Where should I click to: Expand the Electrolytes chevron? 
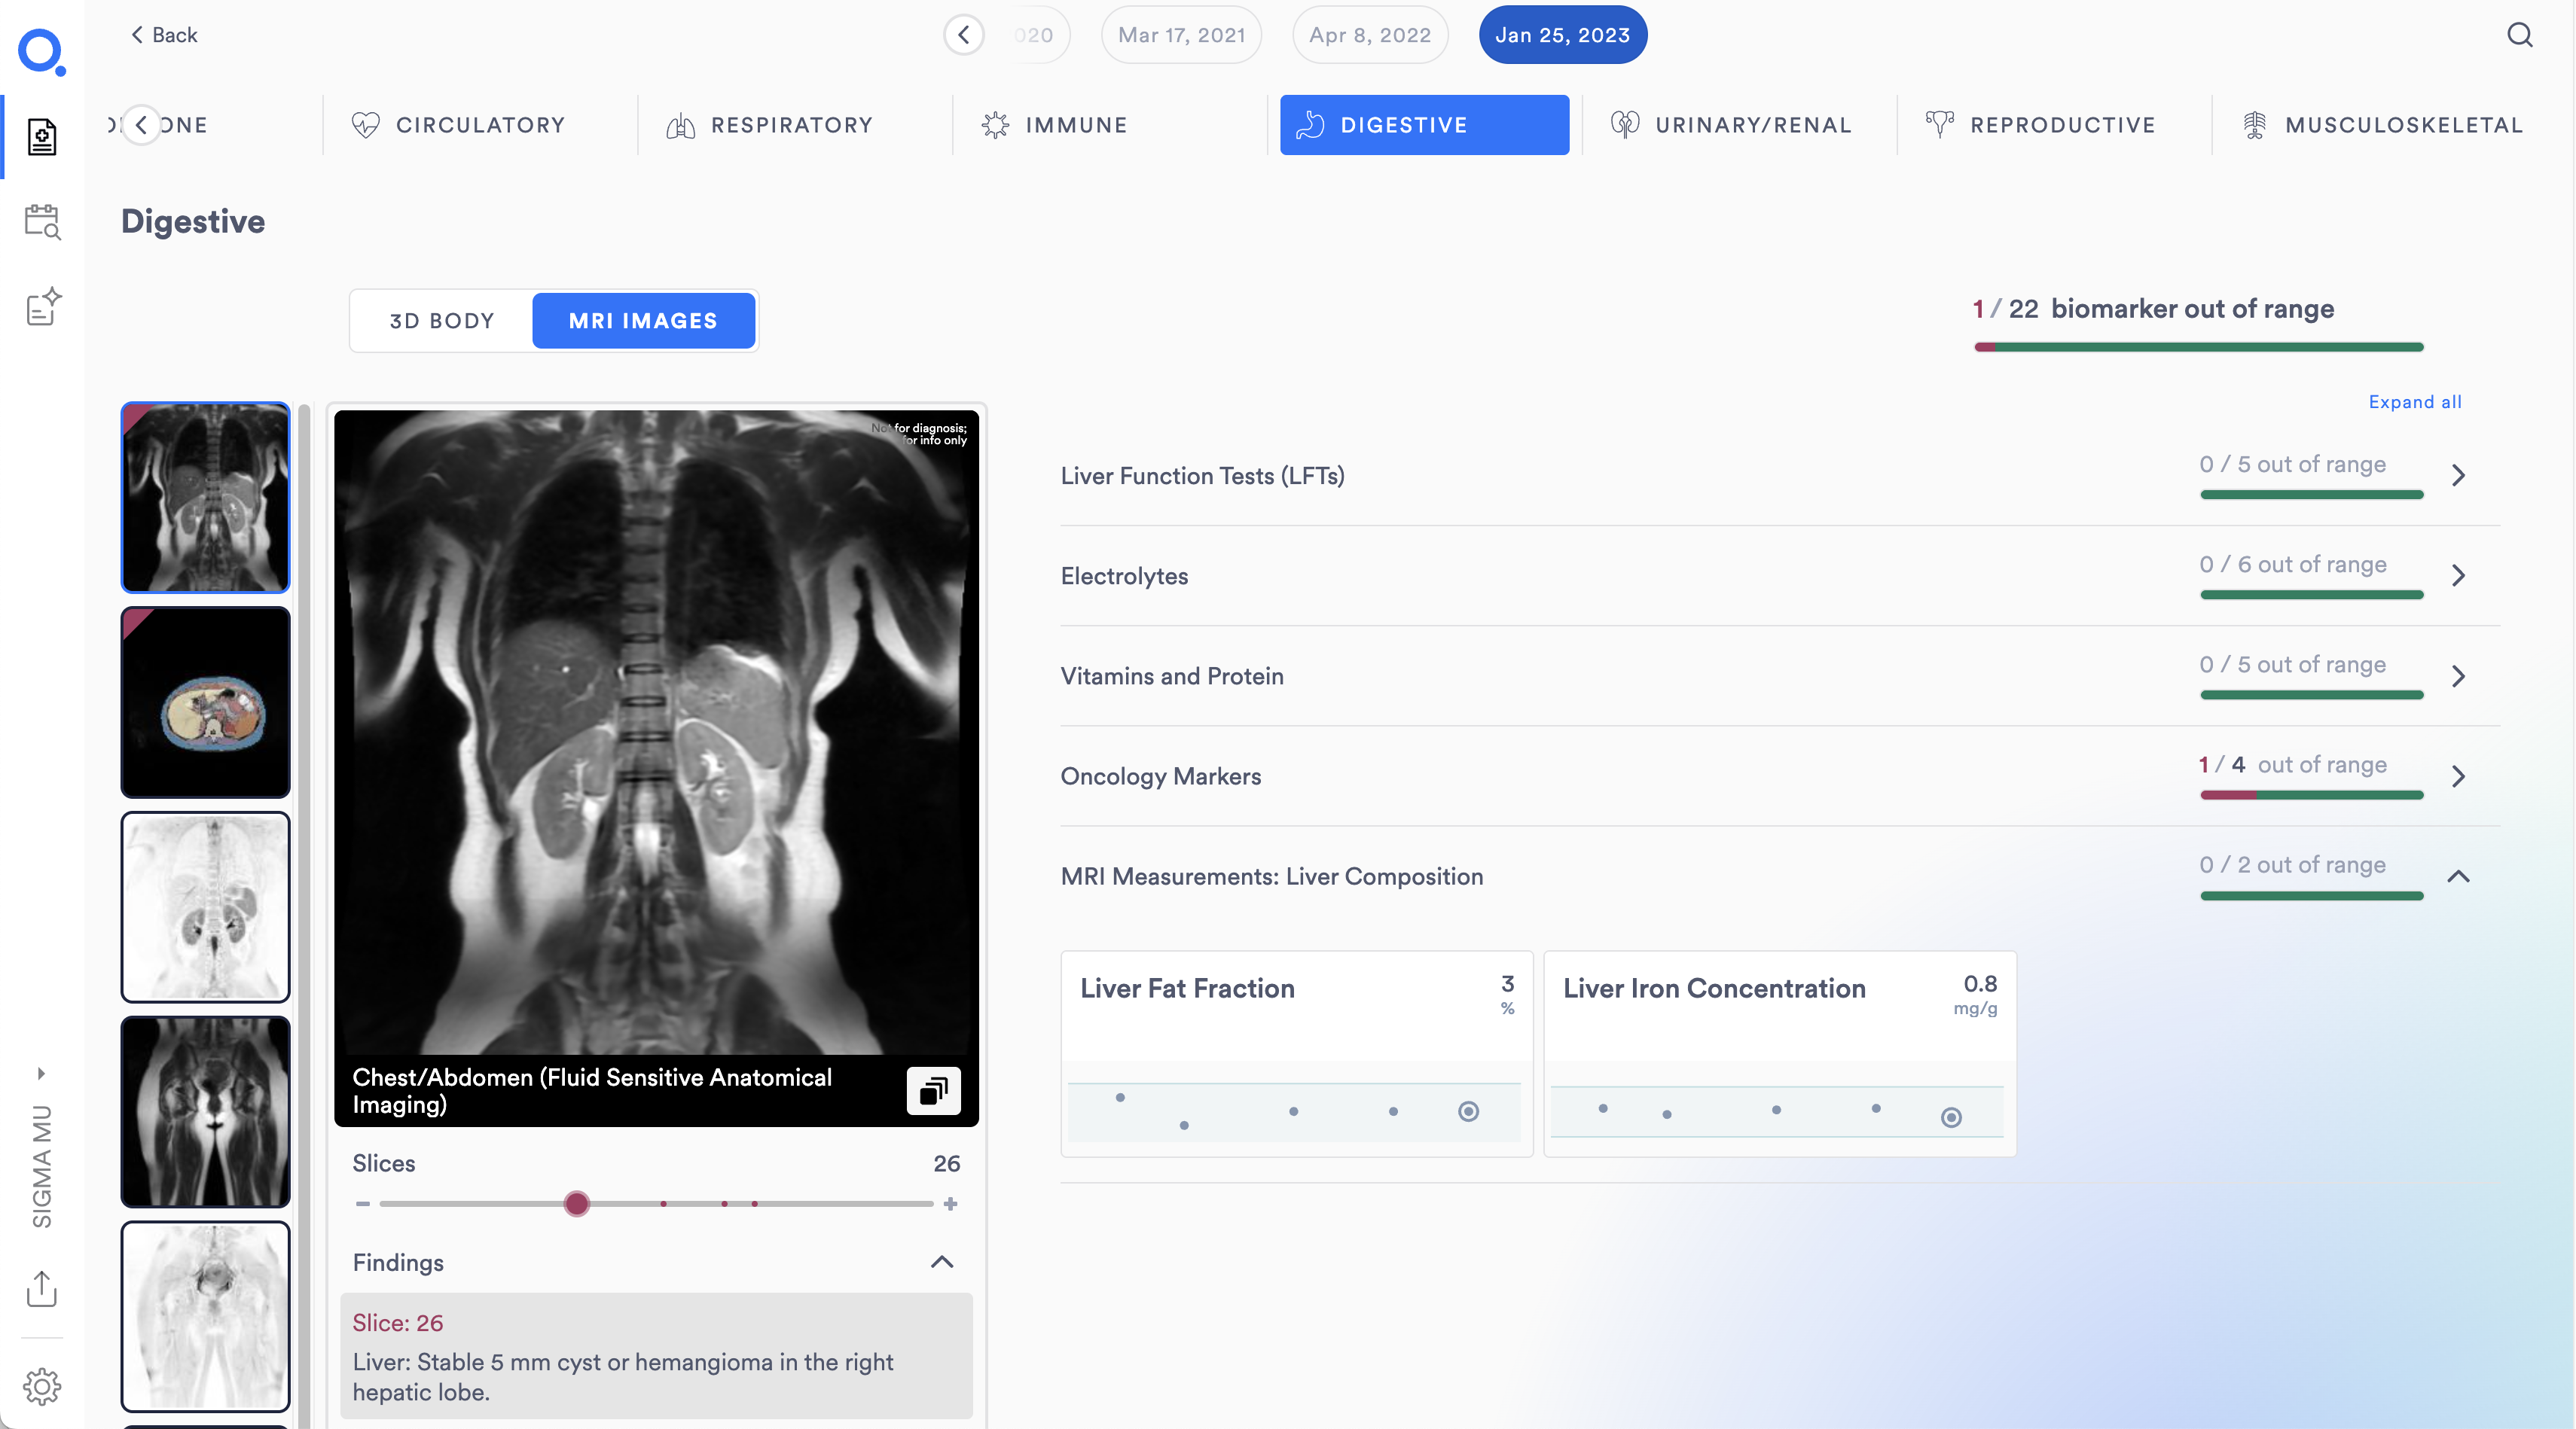2459,576
